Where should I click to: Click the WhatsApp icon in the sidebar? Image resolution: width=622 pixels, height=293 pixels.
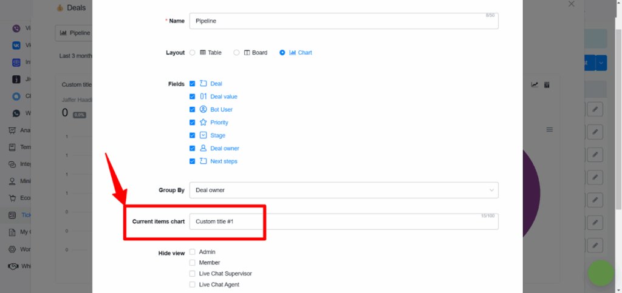pos(16,113)
